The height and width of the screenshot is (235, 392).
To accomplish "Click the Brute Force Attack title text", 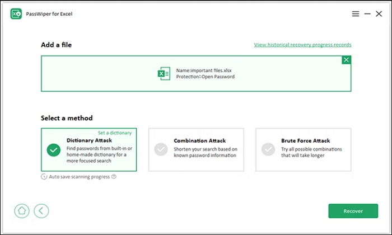I will click(x=305, y=141).
